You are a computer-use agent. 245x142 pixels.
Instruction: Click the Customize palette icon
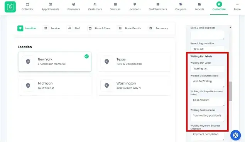[x=219, y=4]
